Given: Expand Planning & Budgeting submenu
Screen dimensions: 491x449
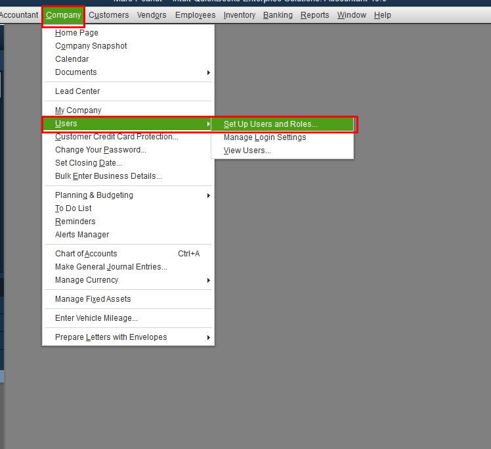Looking at the screenshot, I should pyautogui.click(x=128, y=195).
